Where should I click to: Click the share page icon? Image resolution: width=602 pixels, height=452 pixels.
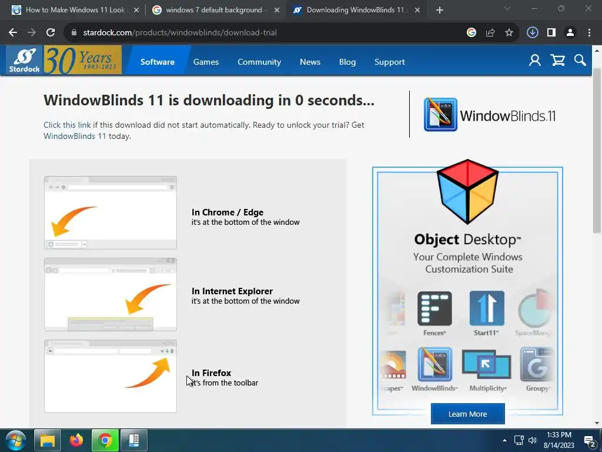[x=490, y=33]
